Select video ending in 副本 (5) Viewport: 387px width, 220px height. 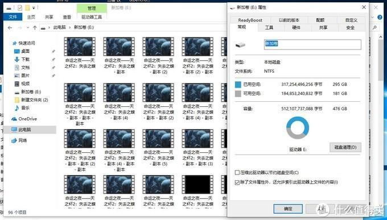pos(158,147)
